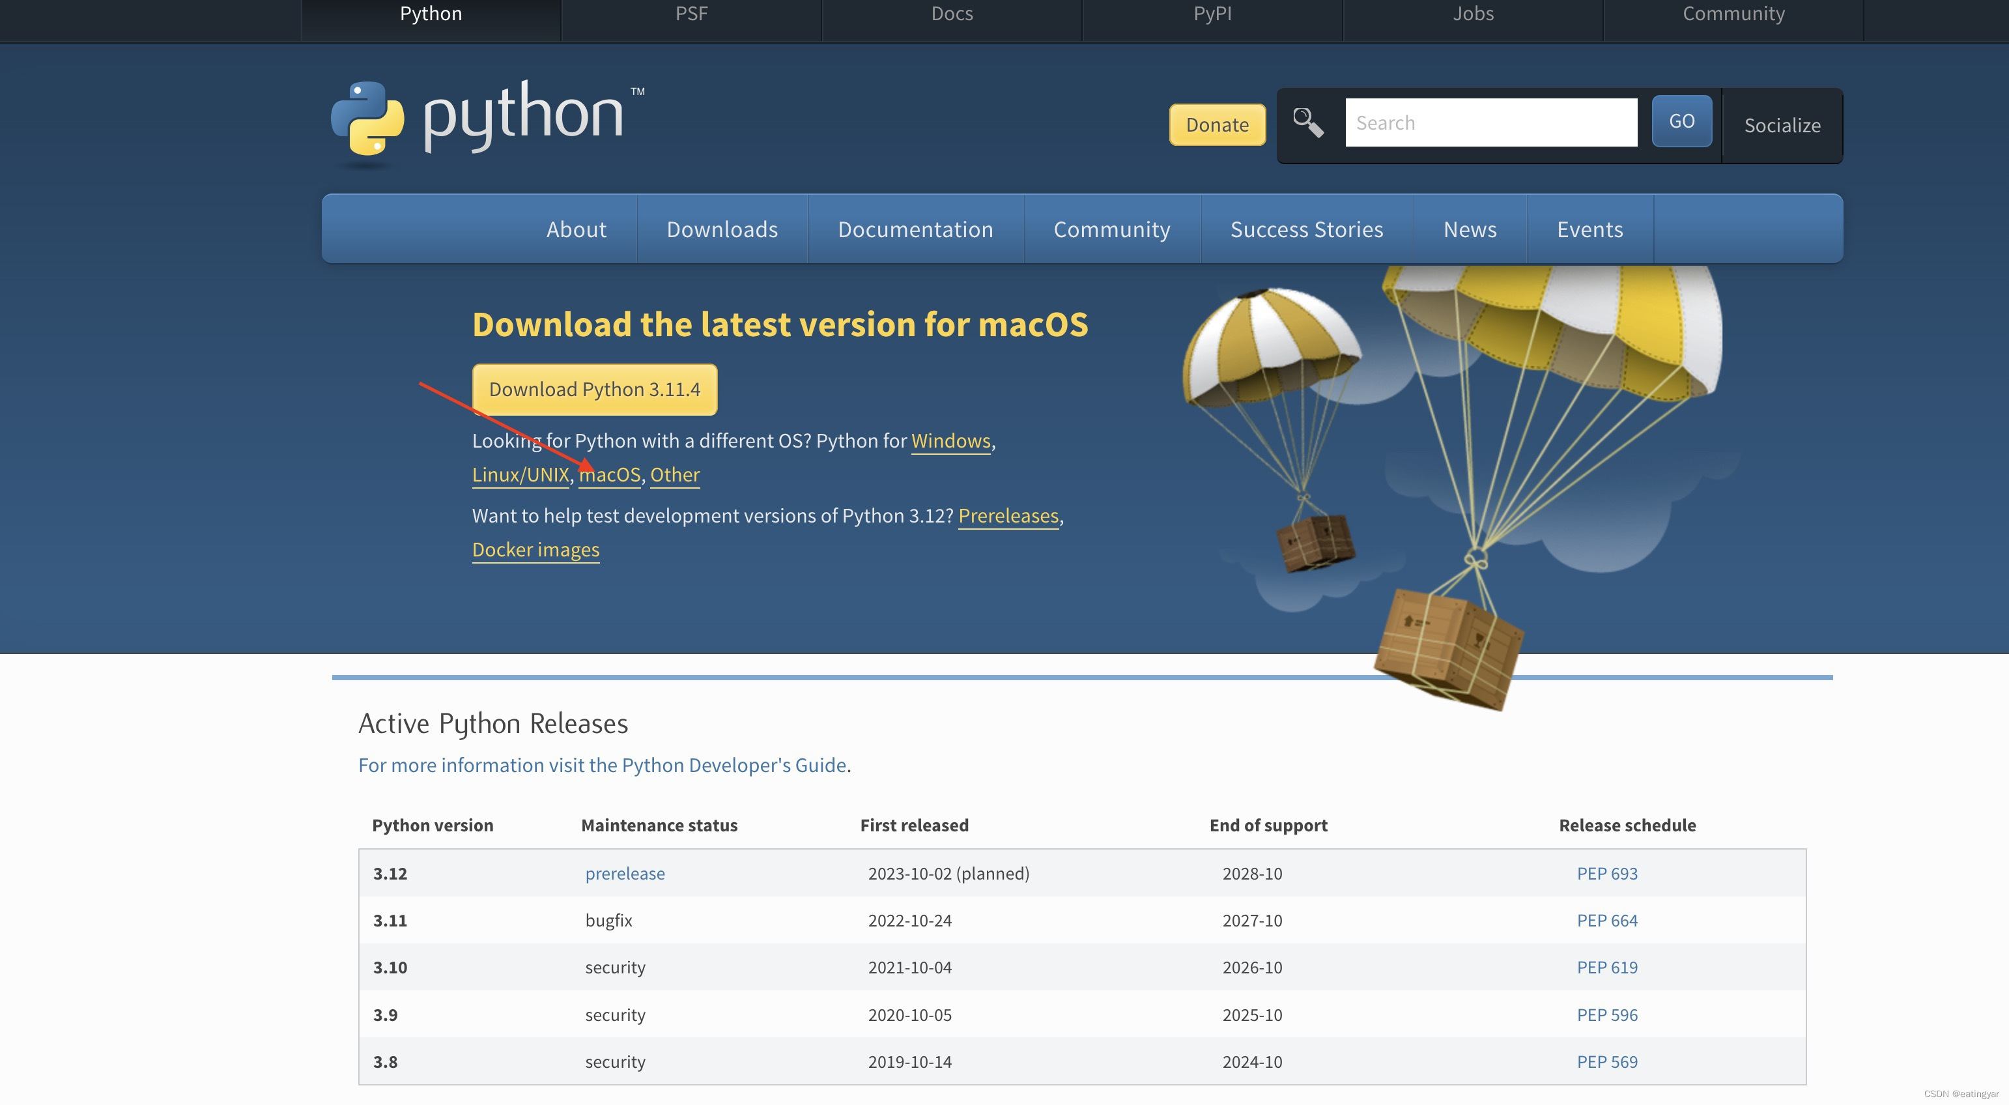Open the PEP 596 release schedule
The image size is (2009, 1105).
(1606, 1014)
